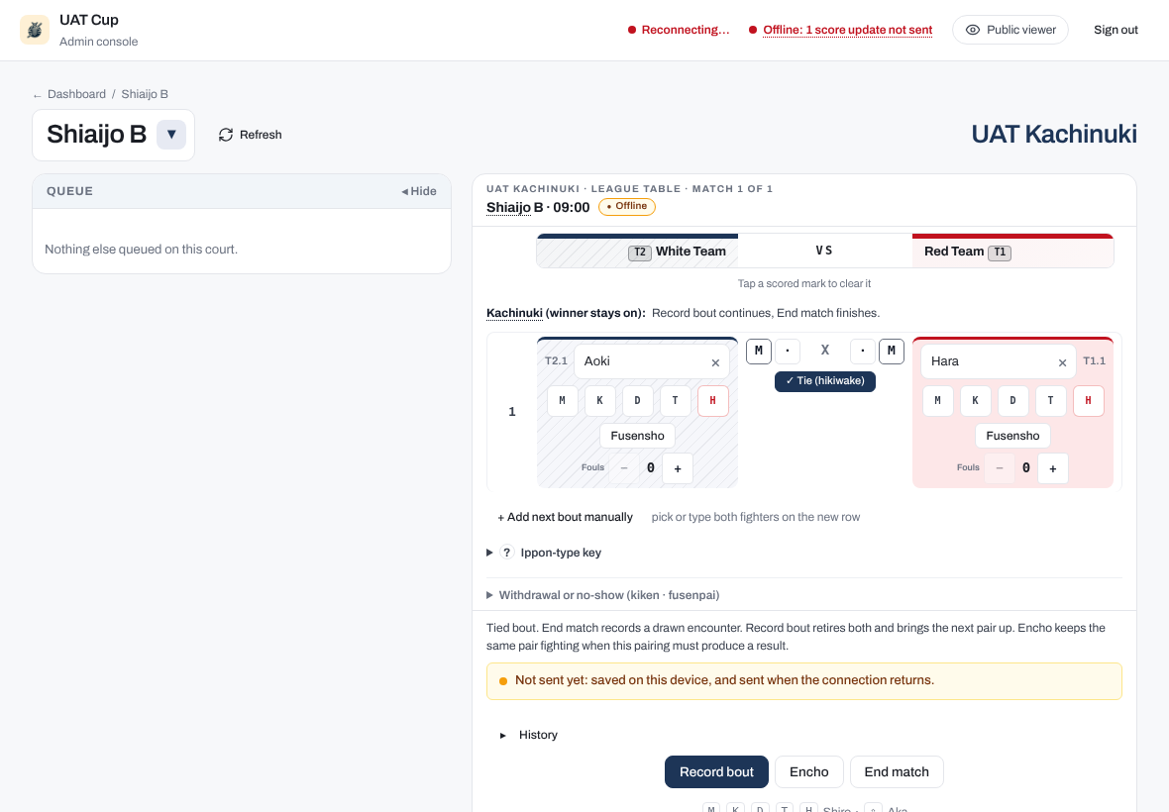Clear white side's scored M mark
The height and width of the screenshot is (812, 1169).
pos(759,351)
